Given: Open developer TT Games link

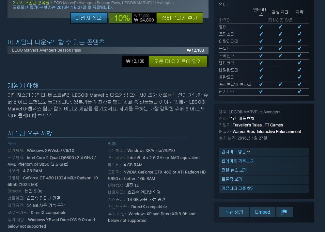Looking at the screenshot, I should pyautogui.click(x=273, y=125).
